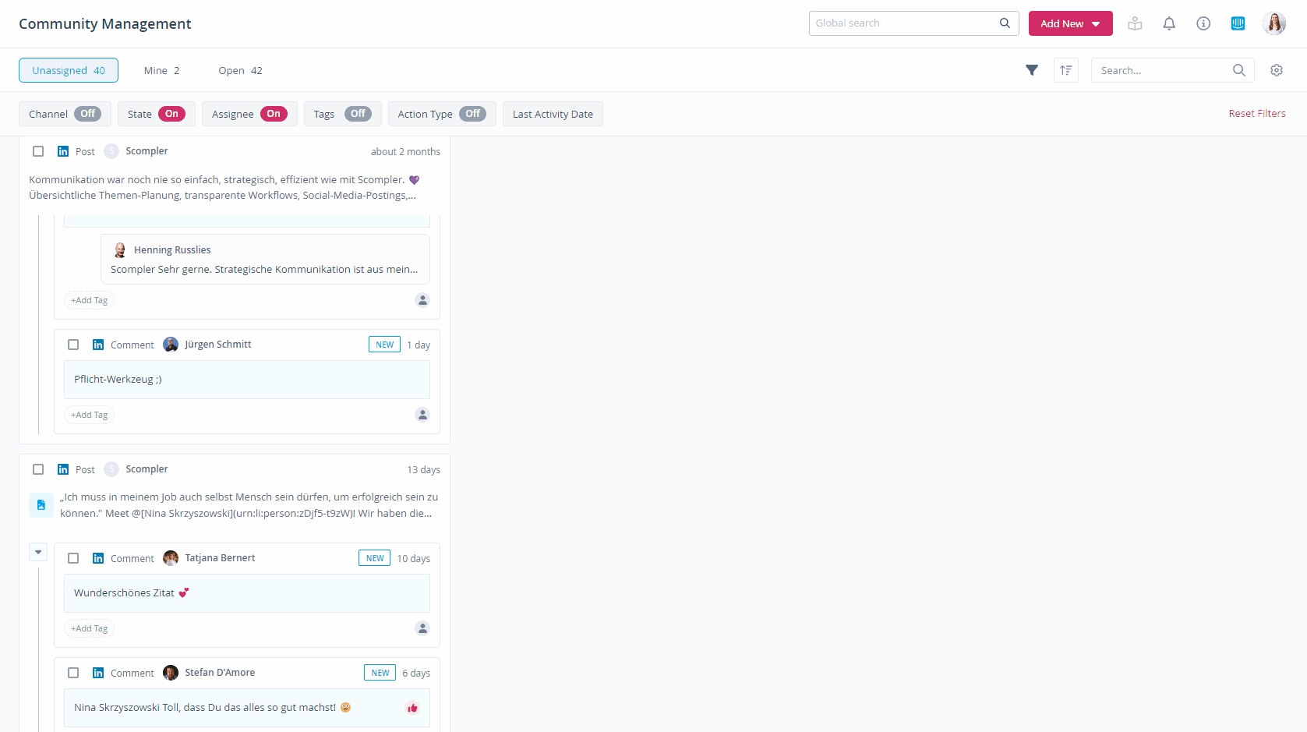The height and width of the screenshot is (732, 1307).
Task: Click assignee icon on Jürgen Schmitt comment
Action: coord(422,415)
